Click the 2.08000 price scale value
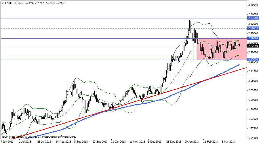The image size is (259, 144). coord(253,81)
